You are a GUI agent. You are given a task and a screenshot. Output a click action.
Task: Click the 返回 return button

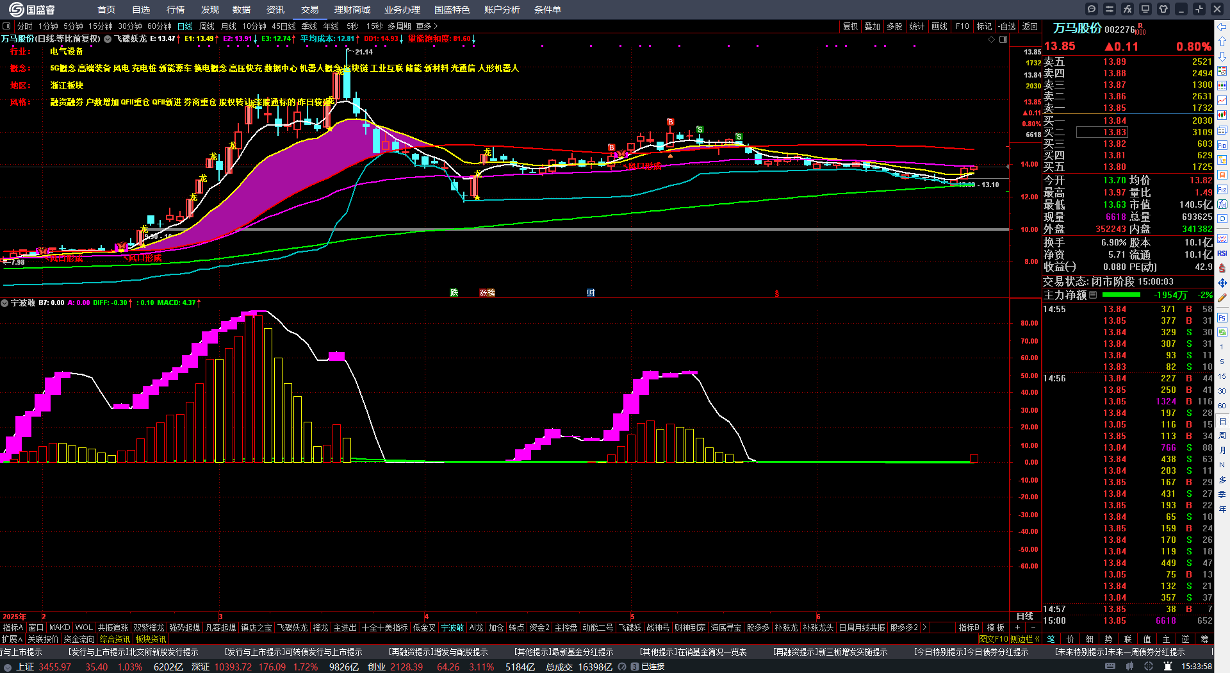[x=1029, y=26]
